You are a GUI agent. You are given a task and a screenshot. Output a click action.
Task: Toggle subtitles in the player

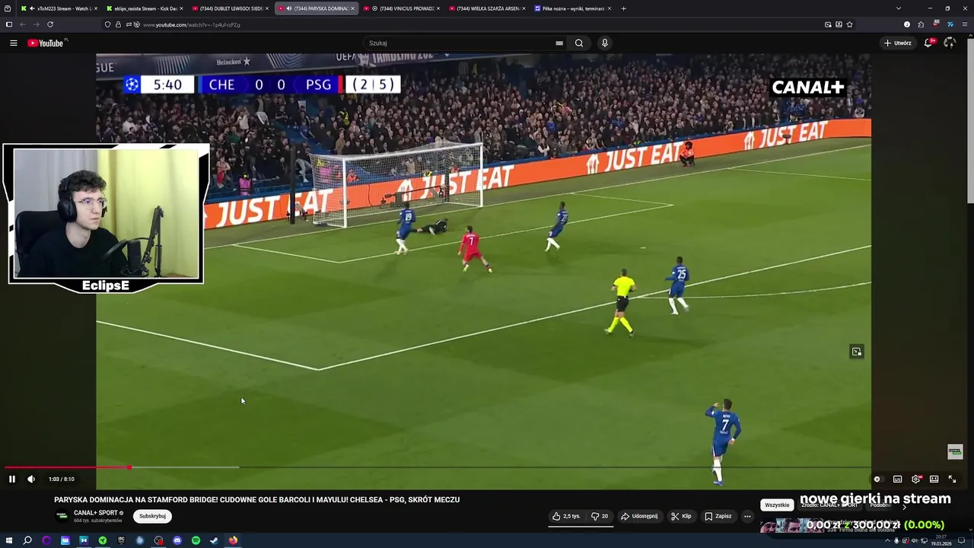(897, 479)
